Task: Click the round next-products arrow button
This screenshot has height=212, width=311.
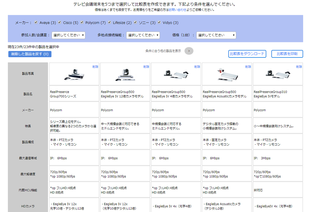Action: [x=189, y=51]
